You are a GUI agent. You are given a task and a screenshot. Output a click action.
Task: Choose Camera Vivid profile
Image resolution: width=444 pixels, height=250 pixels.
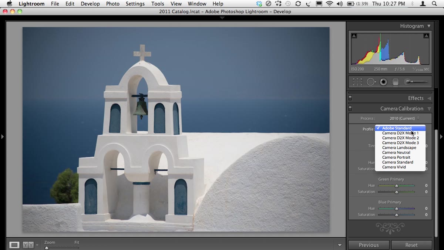[x=400, y=167]
